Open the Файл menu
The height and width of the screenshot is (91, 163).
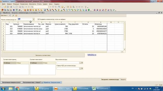tap(4, 4)
